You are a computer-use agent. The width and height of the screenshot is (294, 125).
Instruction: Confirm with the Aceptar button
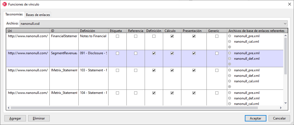pos(256,118)
